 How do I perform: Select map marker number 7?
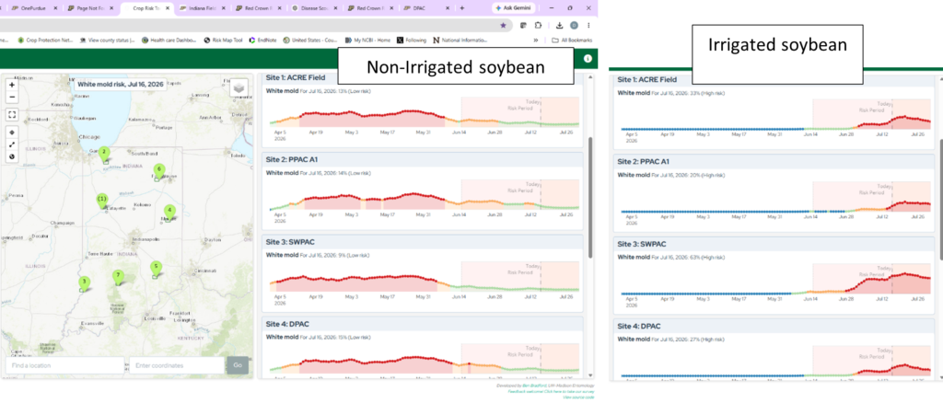[x=118, y=276]
